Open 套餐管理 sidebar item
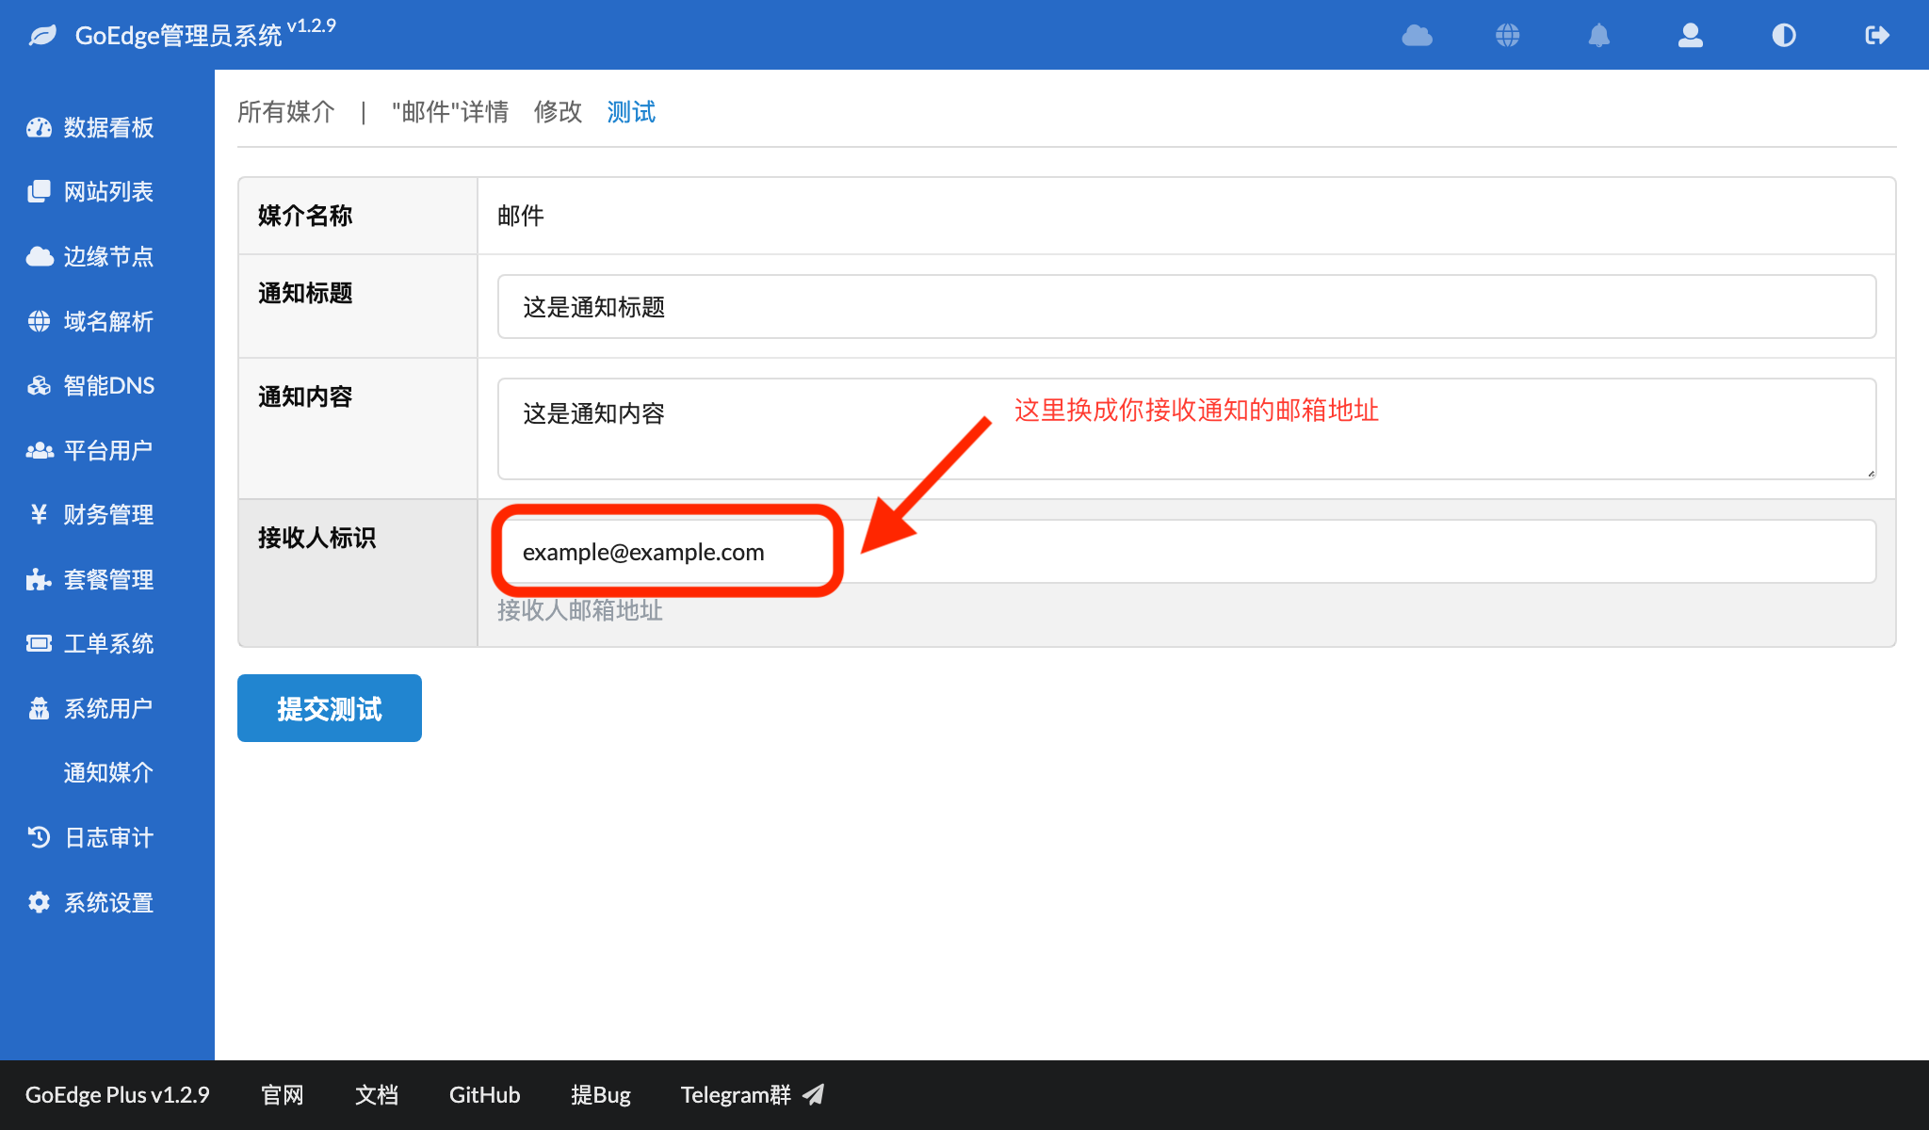The height and width of the screenshot is (1130, 1929). (107, 579)
